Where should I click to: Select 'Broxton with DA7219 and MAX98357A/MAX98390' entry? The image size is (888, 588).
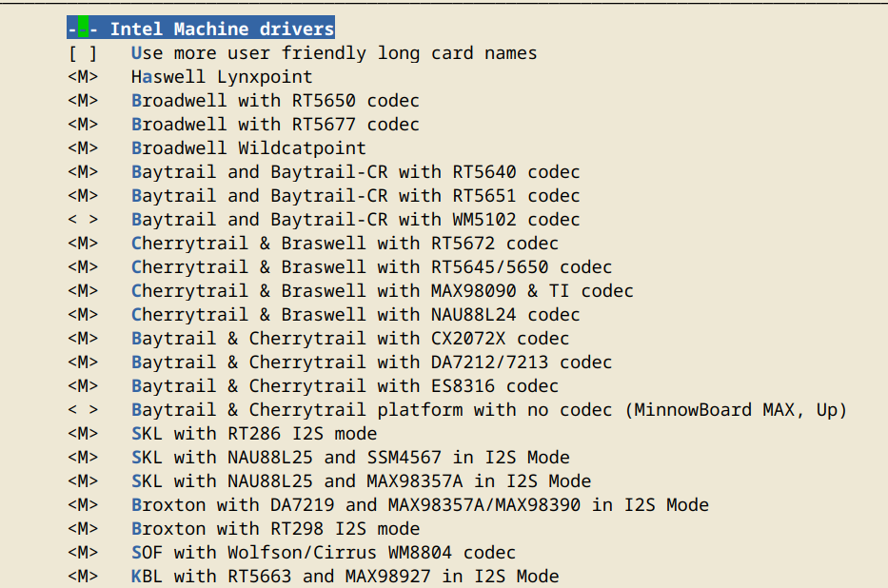pyautogui.click(x=421, y=505)
